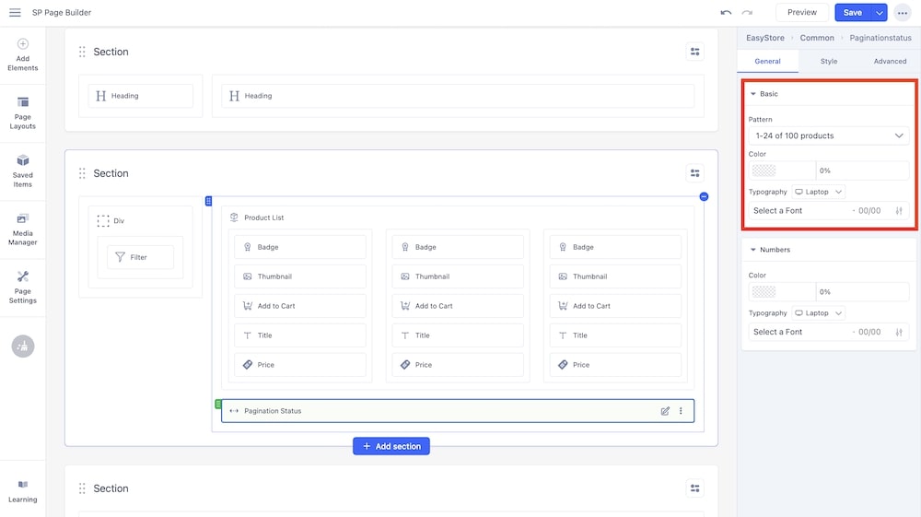
Task: Click the undo arrow icon
Action: [x=726, y=13]
